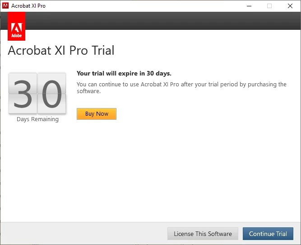Click the Buy Now button

tap(97, 114)
